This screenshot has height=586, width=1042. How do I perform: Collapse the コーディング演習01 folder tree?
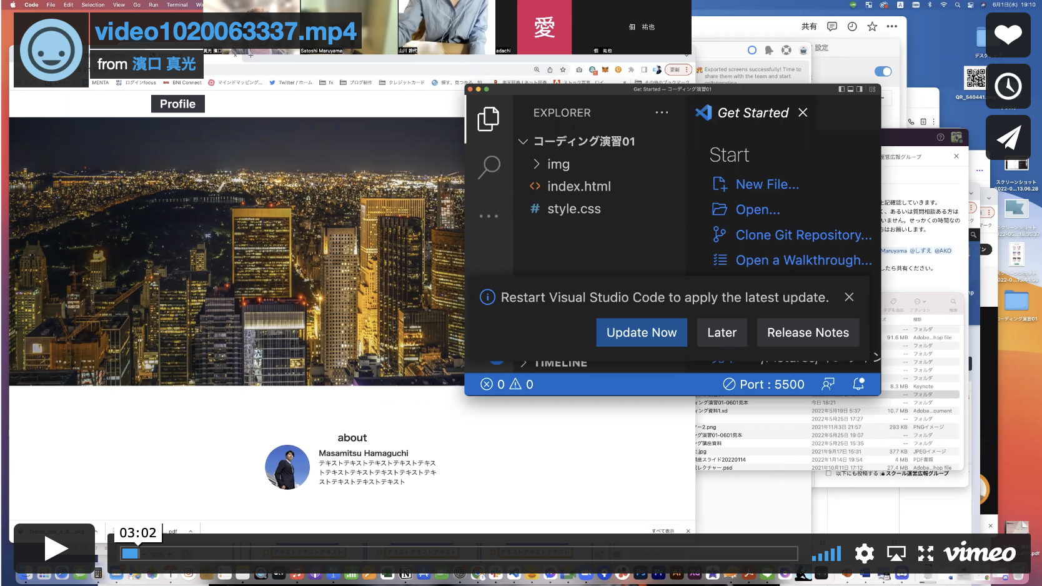(x=523, y=141)
